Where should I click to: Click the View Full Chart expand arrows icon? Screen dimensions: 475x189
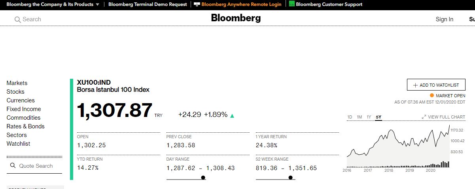424,117
